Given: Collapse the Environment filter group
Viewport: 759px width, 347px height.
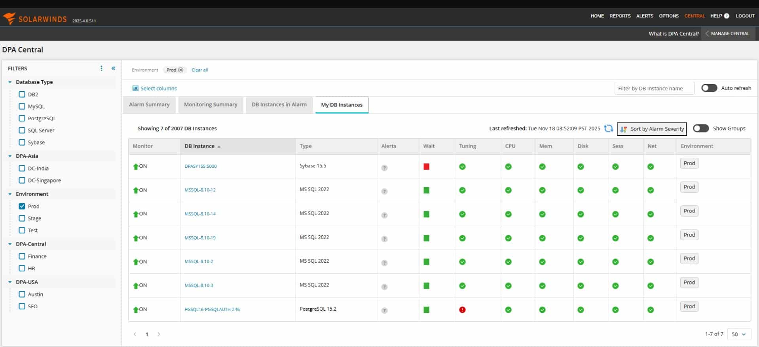Looking at the screenshot, I should (x=10, y=194).
